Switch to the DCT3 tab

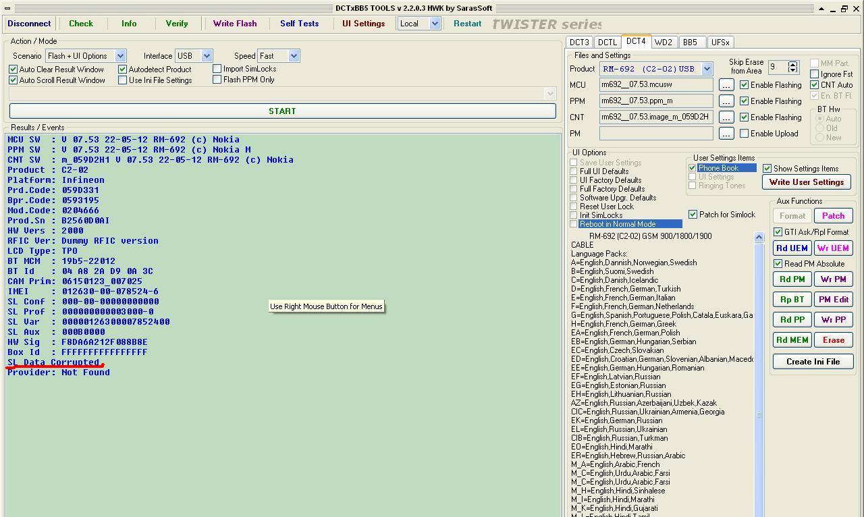pyautogui.click(x=579, y=43)
